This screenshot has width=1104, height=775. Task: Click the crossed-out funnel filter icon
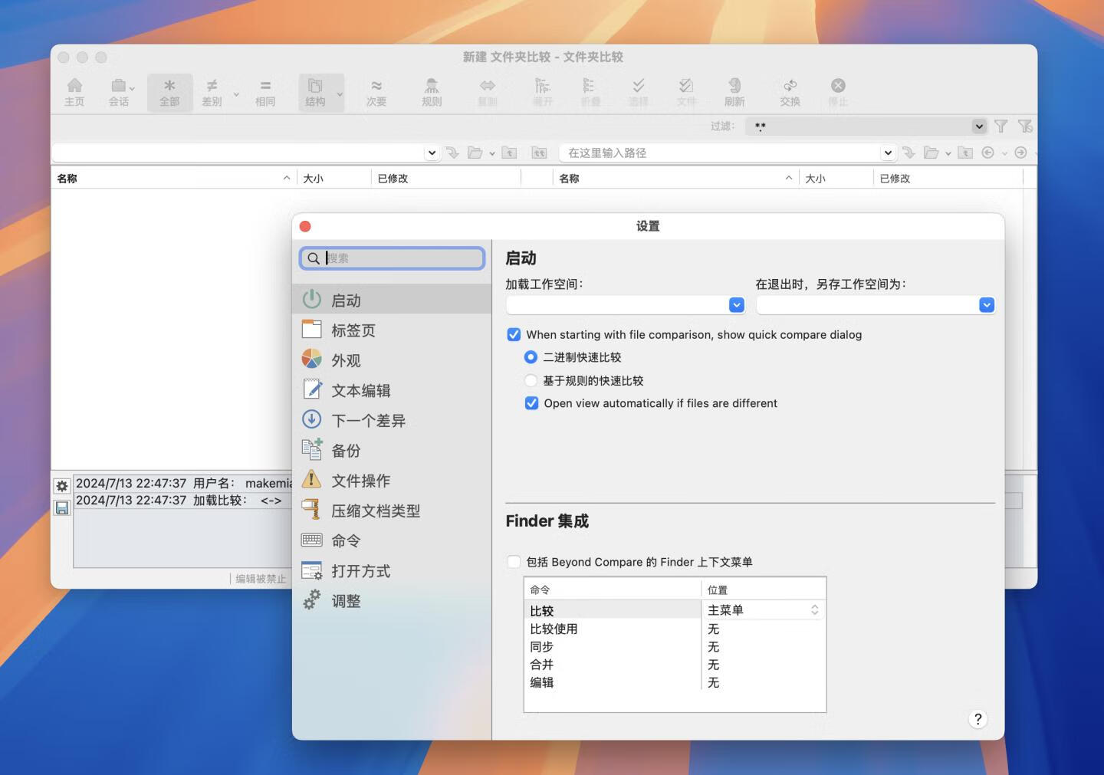tap(1025, 126)
